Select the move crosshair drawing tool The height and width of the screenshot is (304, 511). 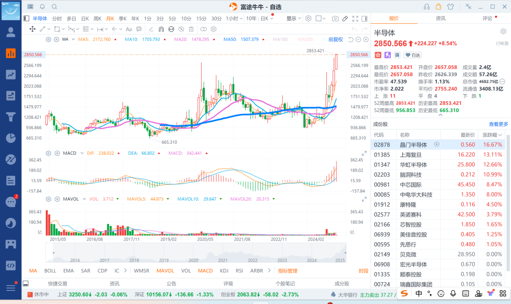33,29
